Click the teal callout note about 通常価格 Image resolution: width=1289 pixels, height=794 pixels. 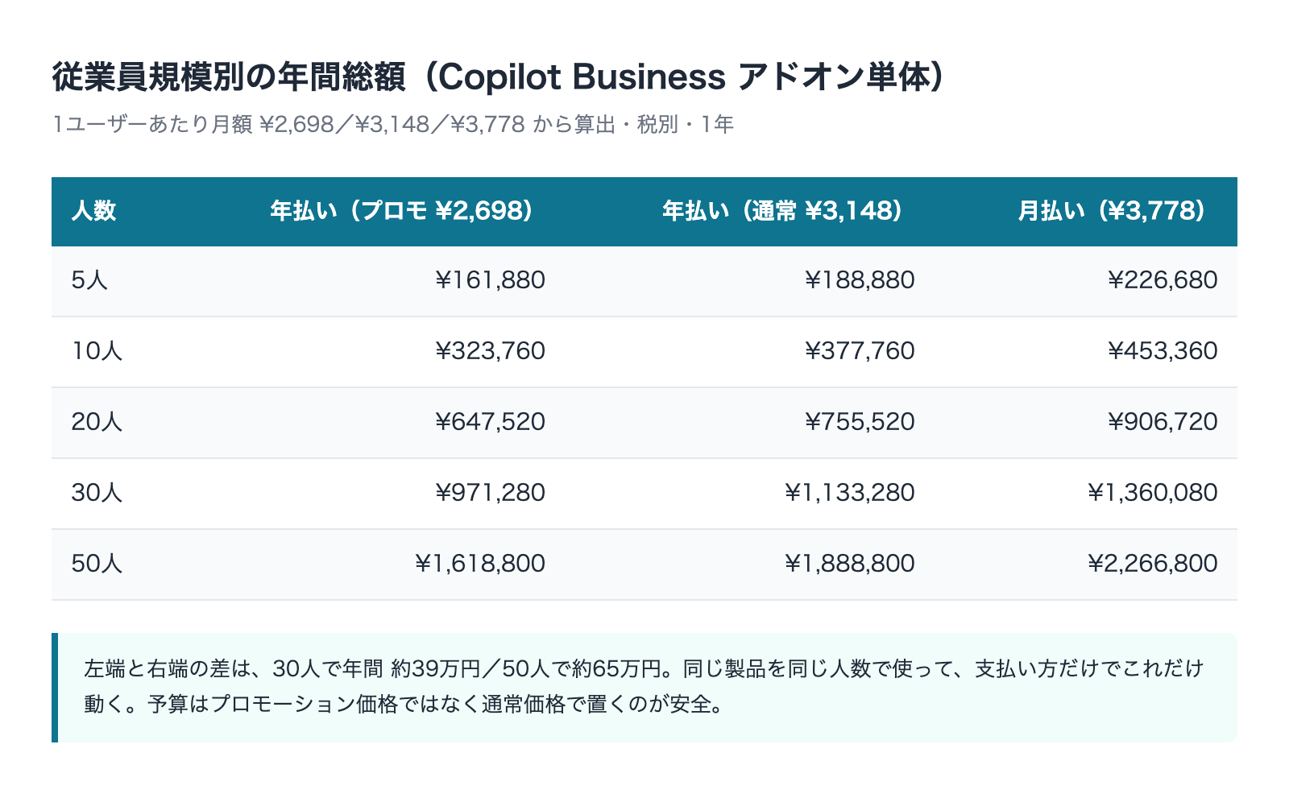(644, 687)
